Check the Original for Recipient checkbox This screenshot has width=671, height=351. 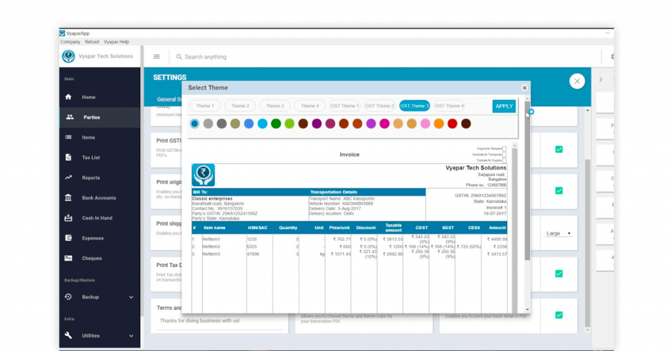(504, 149)
